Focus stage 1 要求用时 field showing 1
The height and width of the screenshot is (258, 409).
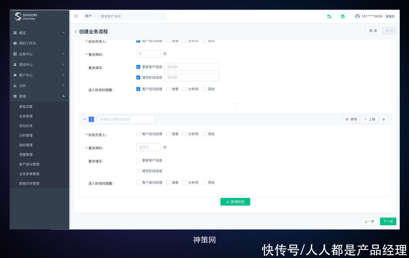[x=149, y=54]
